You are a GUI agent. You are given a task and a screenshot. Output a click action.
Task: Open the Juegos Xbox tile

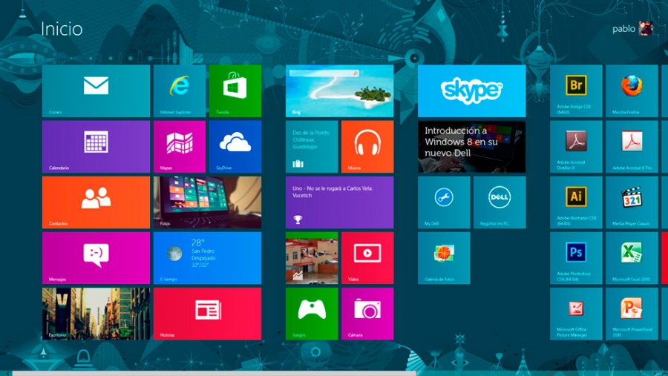point(312,314)
